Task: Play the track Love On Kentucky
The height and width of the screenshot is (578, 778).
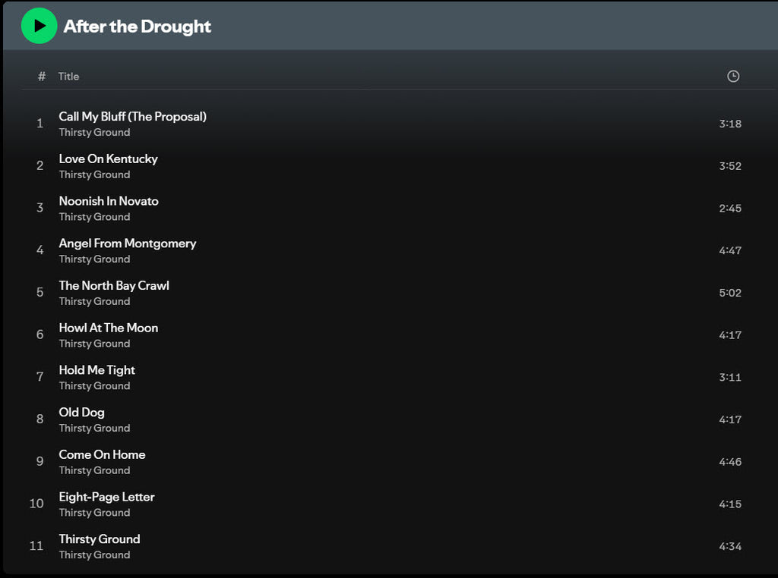Action: coord(108,159)
